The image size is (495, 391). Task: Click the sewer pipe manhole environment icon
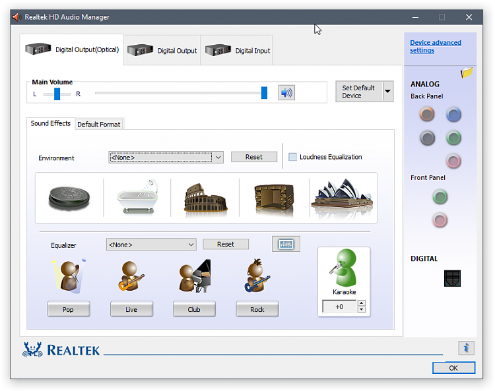69,196
